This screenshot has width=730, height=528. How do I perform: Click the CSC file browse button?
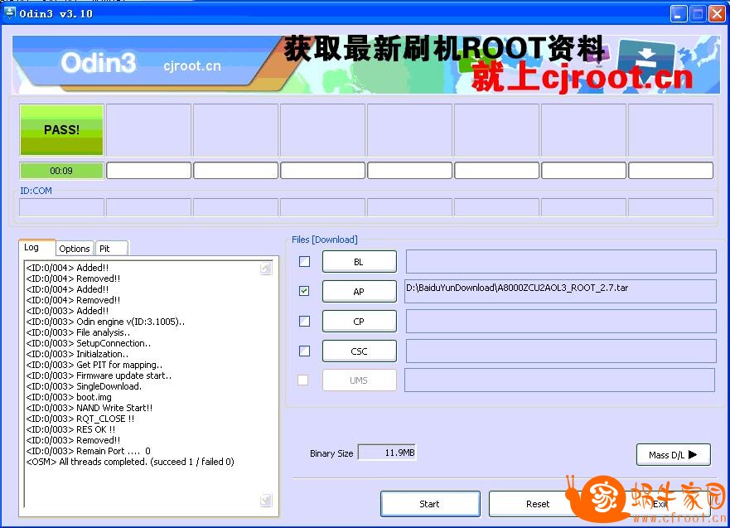(x=360, y=351)
